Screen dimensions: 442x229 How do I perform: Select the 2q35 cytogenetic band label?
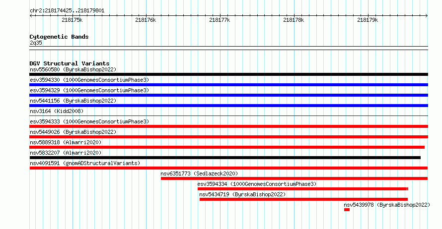(36, 43)
